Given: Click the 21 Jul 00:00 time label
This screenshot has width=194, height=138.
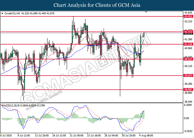Looking at the screenshot, I should [76, 136].
